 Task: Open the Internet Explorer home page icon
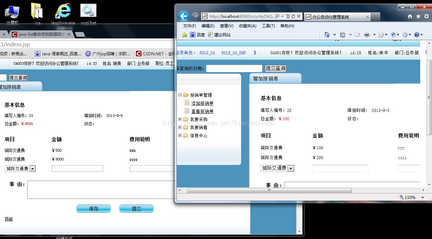pos(327,35)
